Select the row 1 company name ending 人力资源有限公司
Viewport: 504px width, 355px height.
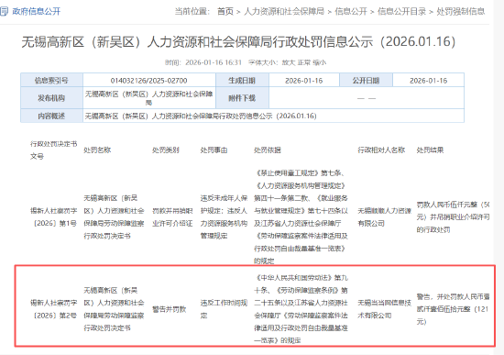tap(385, 216)
